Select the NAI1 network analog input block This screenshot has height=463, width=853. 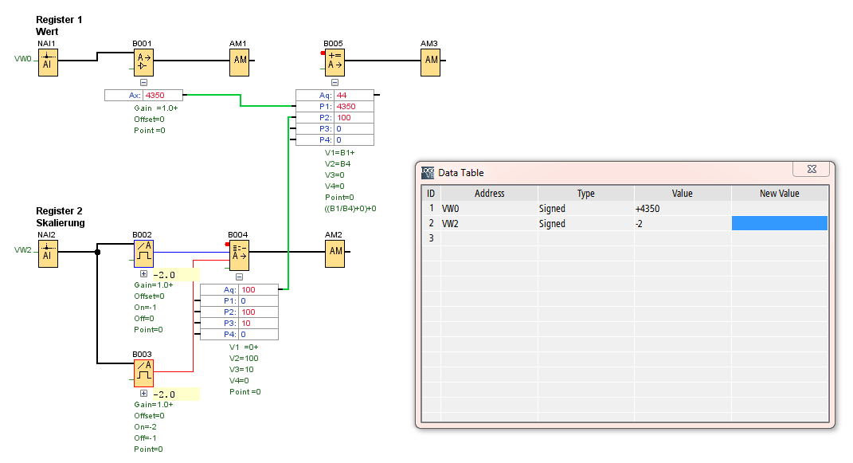pyautogui.click(x=47, y=61)
